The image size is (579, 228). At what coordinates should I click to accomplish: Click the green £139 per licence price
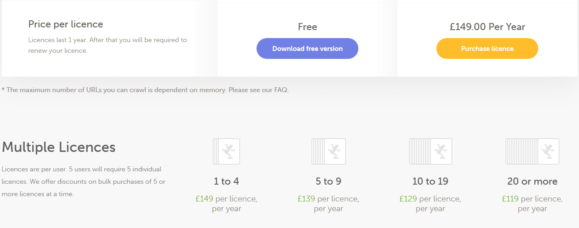(x=306, y=199)
